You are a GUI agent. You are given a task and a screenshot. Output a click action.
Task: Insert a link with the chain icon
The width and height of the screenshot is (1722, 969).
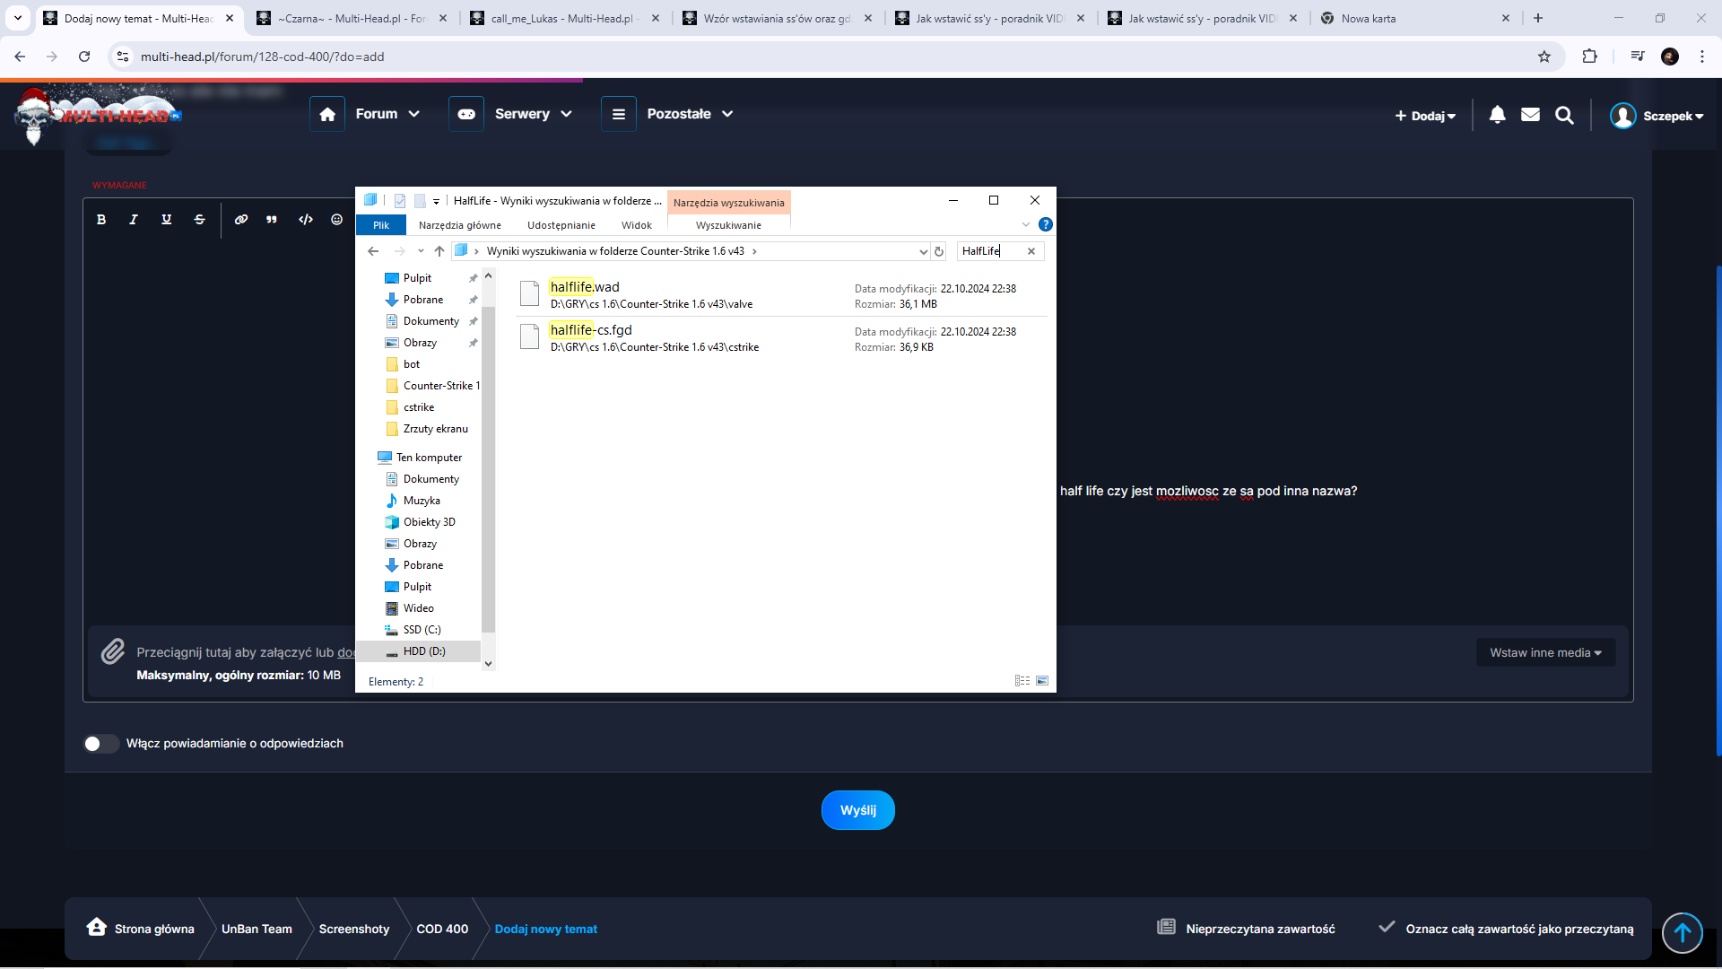click(x=241, y=220)
